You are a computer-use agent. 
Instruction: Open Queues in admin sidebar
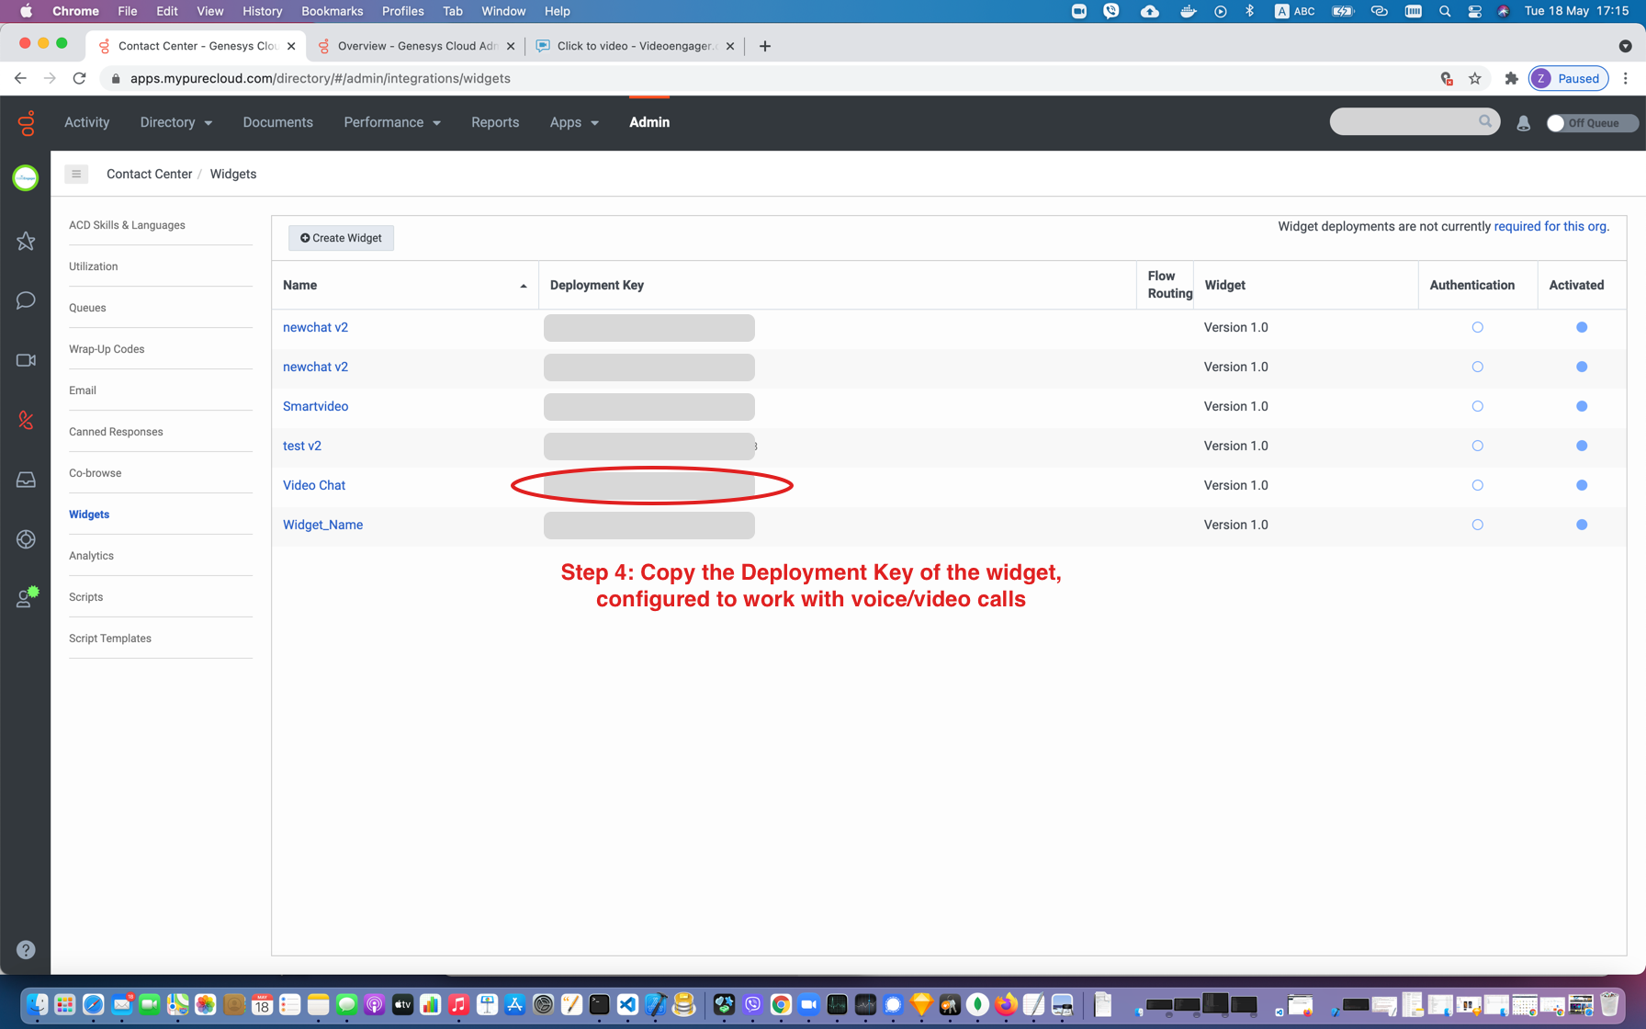87,308
